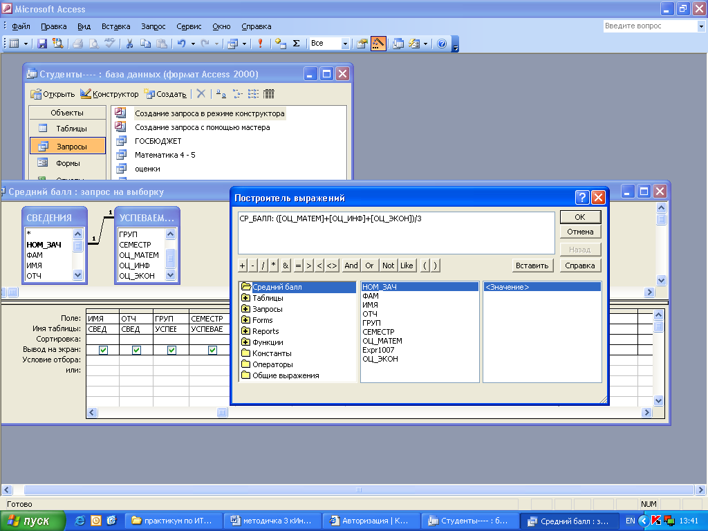Expand the Запросы folder in expression builder
708x531 pixels.
tap(245, 309)
